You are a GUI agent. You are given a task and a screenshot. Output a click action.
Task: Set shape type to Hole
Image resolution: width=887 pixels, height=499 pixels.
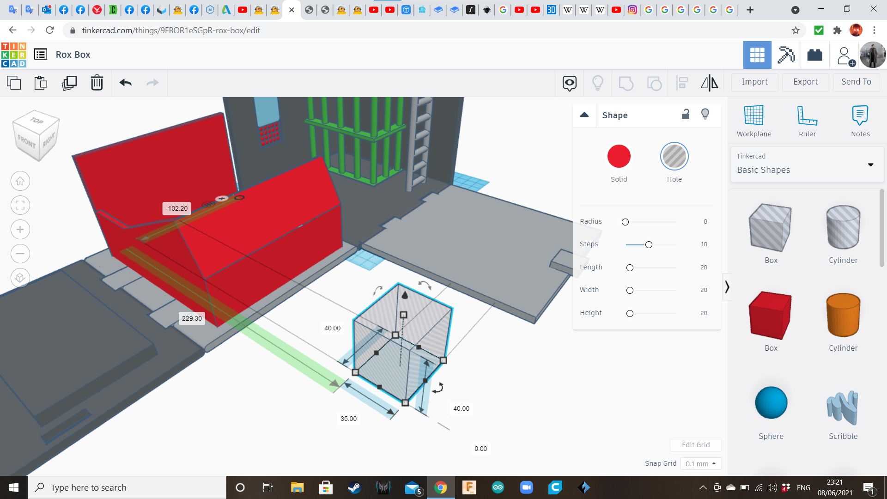click(x=674, y=157)
